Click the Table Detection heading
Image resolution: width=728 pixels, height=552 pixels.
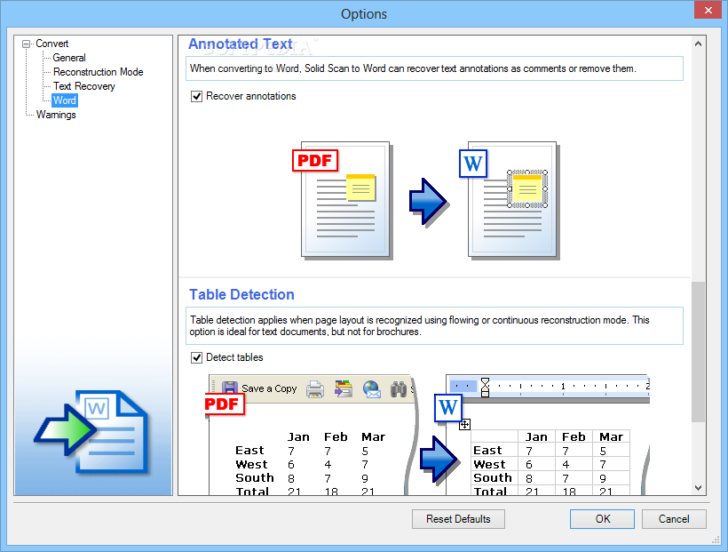tap(241, 294)
